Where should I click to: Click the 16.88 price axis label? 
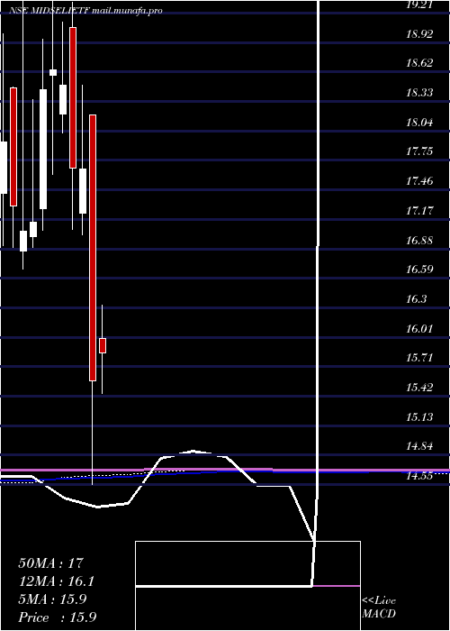click(x=419, y=241)
